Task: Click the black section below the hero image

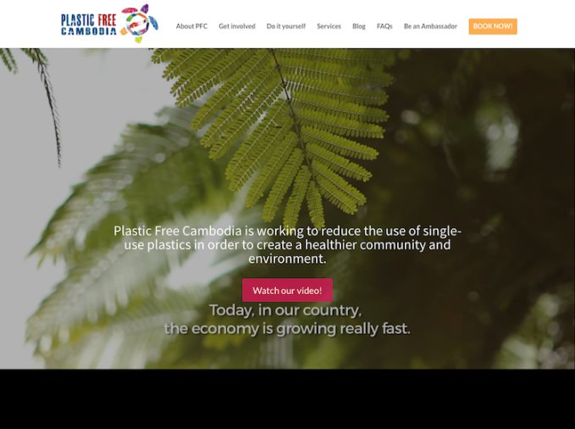Action: (x=288, y=398)
